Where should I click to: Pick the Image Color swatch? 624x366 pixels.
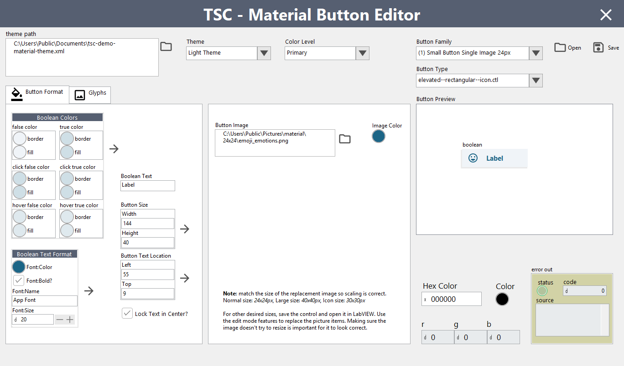(x=379, y=136)
